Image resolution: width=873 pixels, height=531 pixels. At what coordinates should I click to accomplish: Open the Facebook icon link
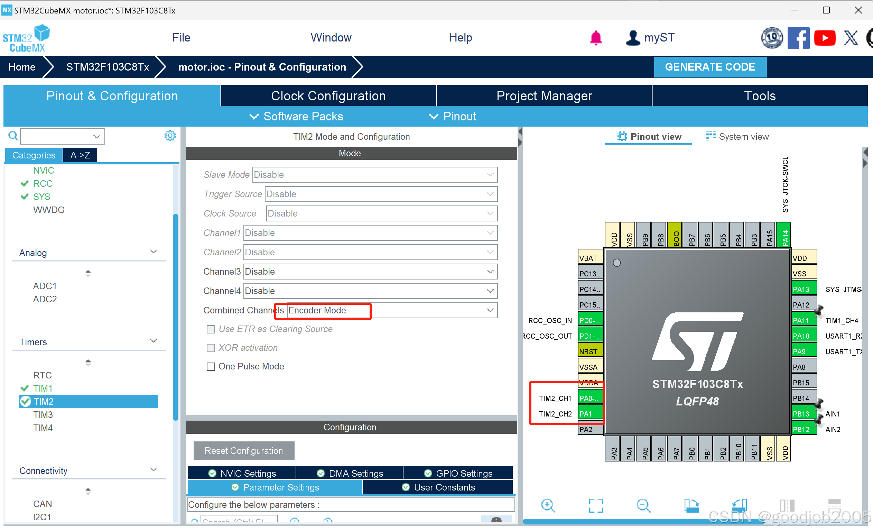pos(798,38)
